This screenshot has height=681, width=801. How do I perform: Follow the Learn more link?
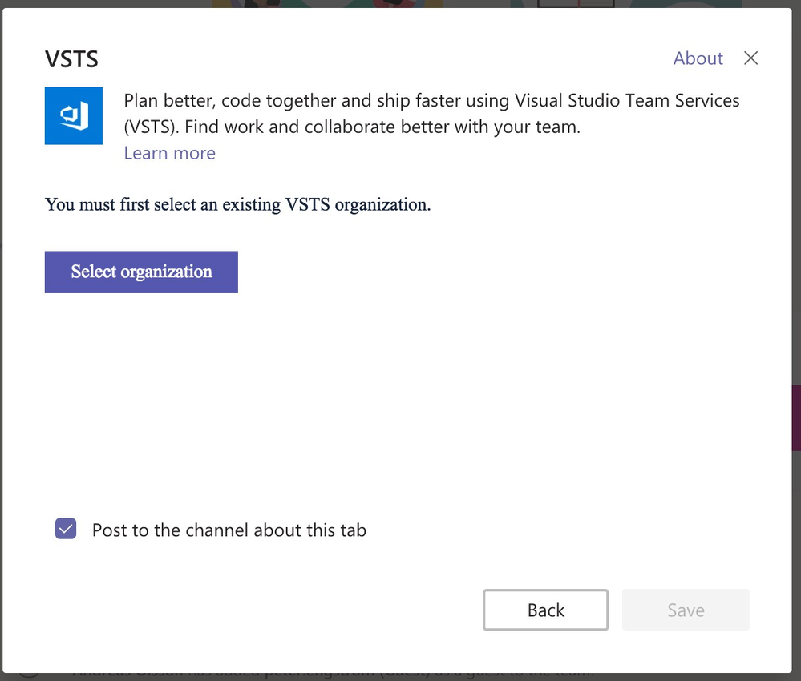pyautogui.click(x=170, y=153)
